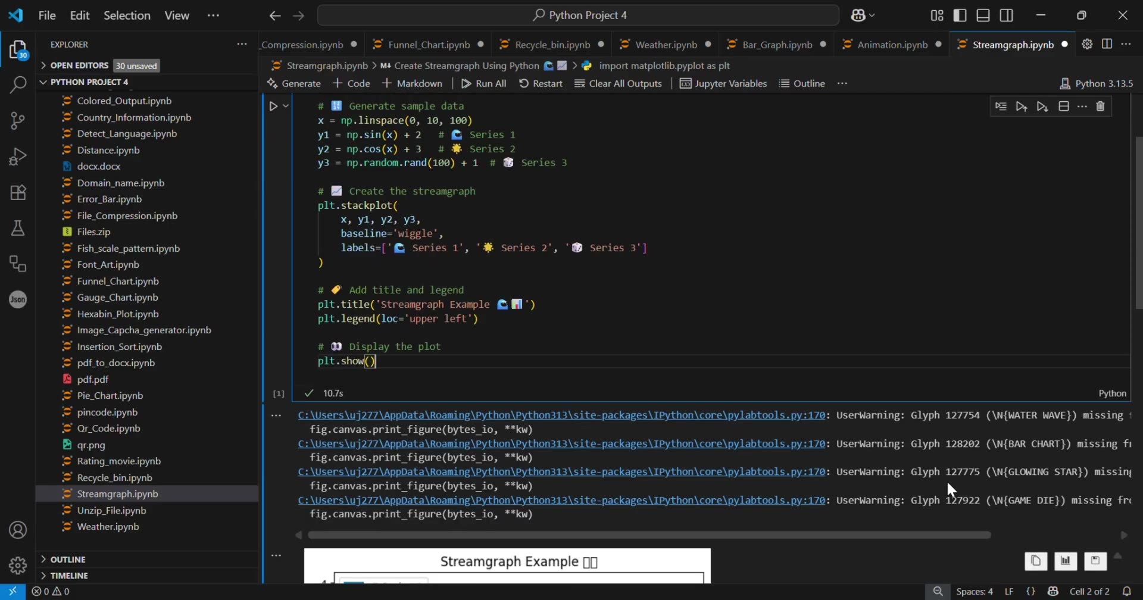Split editor right icon in tab bar
Image resolution: width=1143 pixels, height=600 pixels.
click(x=1107, y=44)
